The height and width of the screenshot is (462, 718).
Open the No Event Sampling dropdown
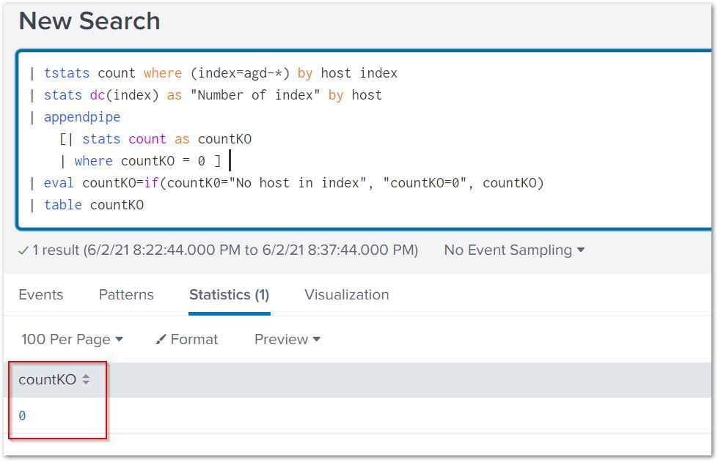[514, 250]
